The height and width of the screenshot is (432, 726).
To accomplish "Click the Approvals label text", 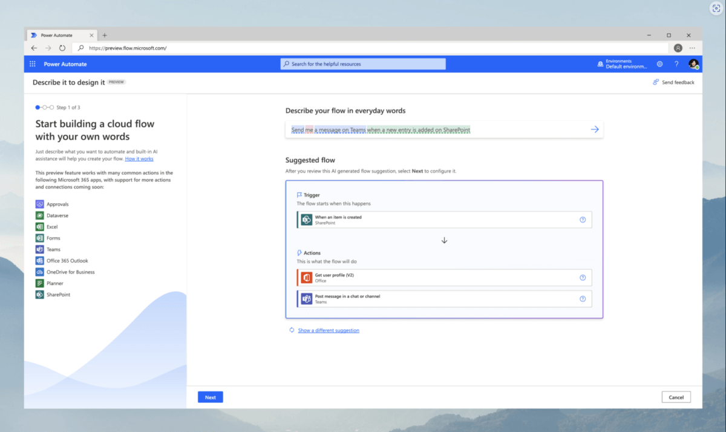I will [x=57, y=205].
